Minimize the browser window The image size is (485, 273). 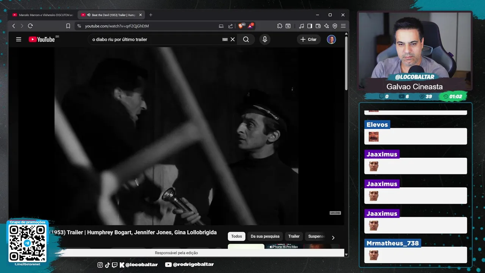318,15
